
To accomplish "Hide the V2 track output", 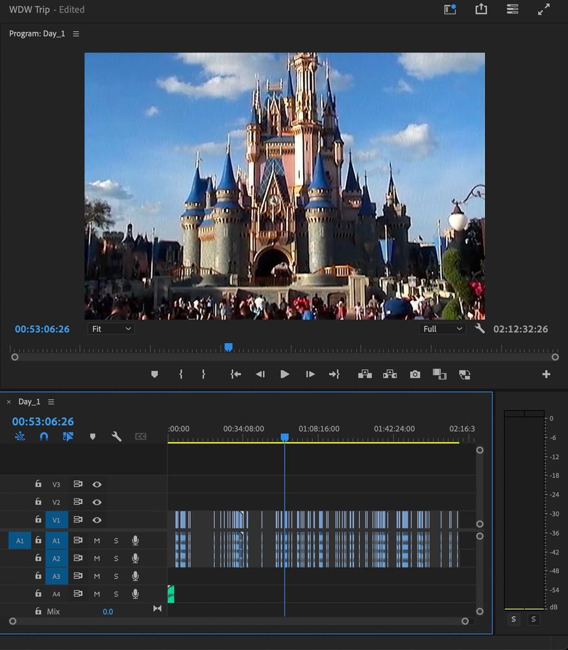I will pos(97,502).
